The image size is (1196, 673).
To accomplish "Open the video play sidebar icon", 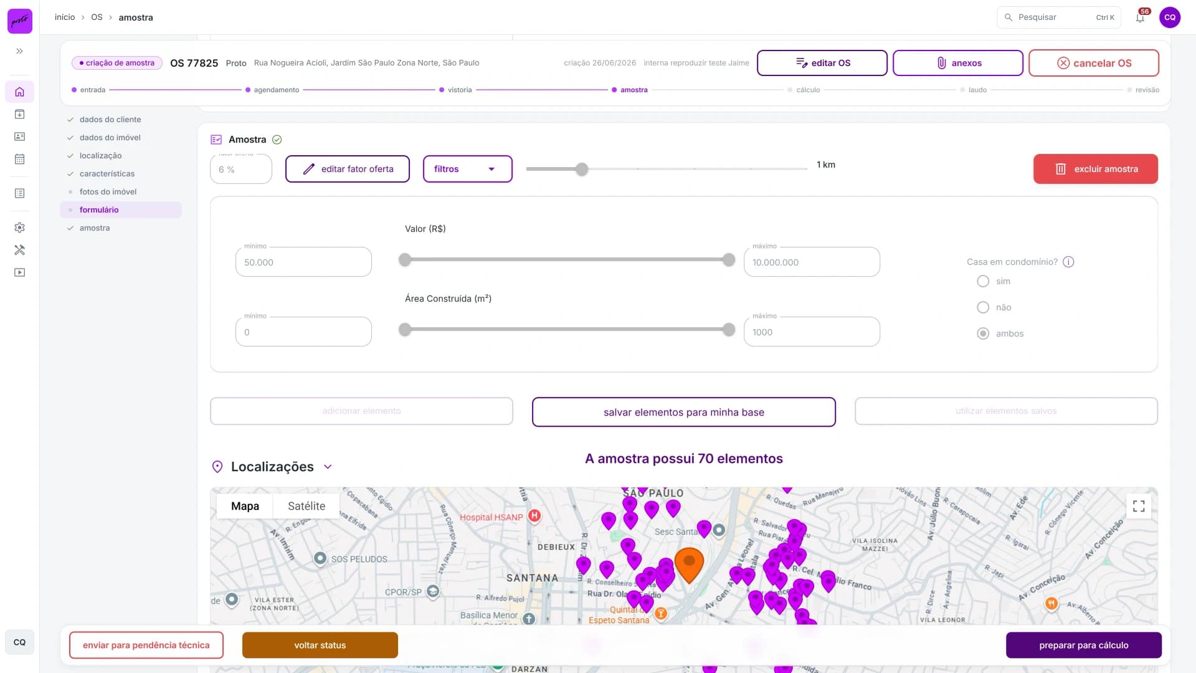I will coord(20,272).
